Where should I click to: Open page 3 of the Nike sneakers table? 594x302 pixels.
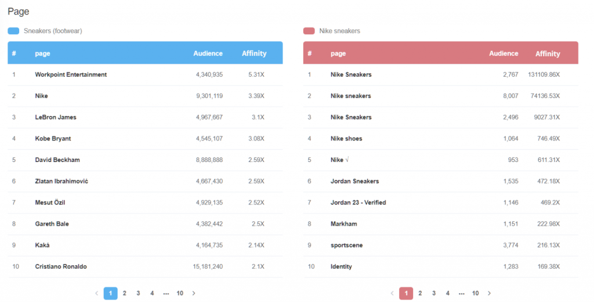pyautogui.click(x=434, y=293)
